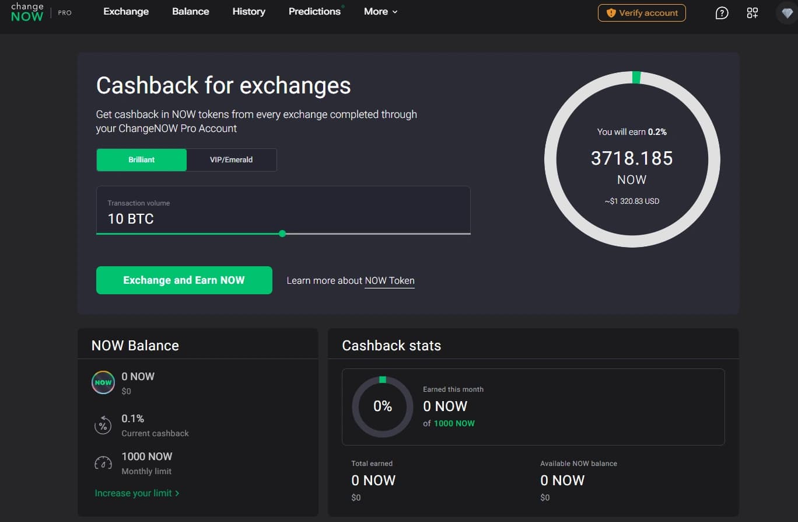Image resolution: width=798 pixels, height=522 pixels.
Task: Expand the More dropdown menu
Action: (381, 12)
